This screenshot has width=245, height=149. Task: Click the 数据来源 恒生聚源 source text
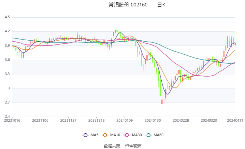pyautogui.click(x=122, y=146)
